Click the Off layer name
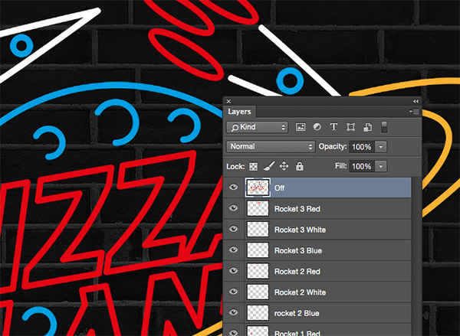This screenshot has height=336, width=460. tap(279, 188)
